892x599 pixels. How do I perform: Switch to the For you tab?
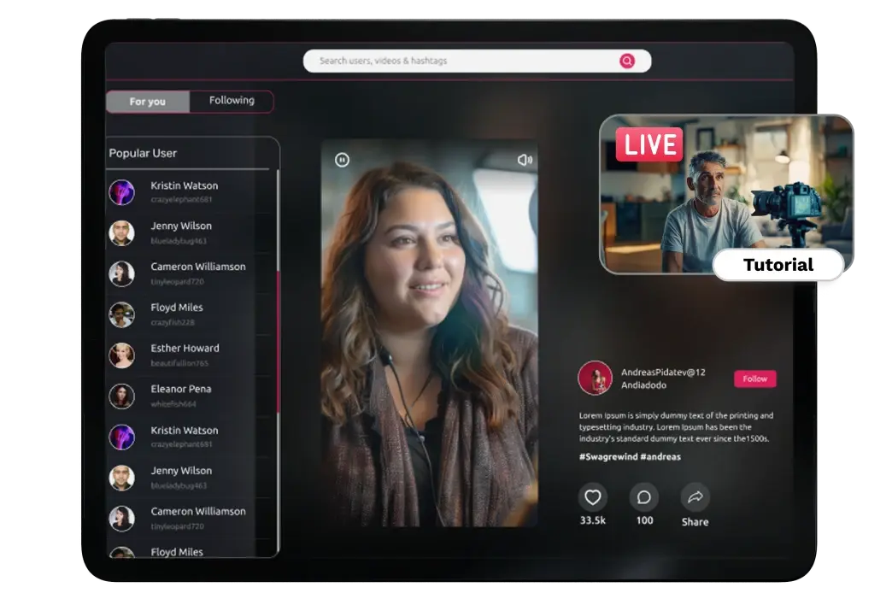tap(148, 102)
